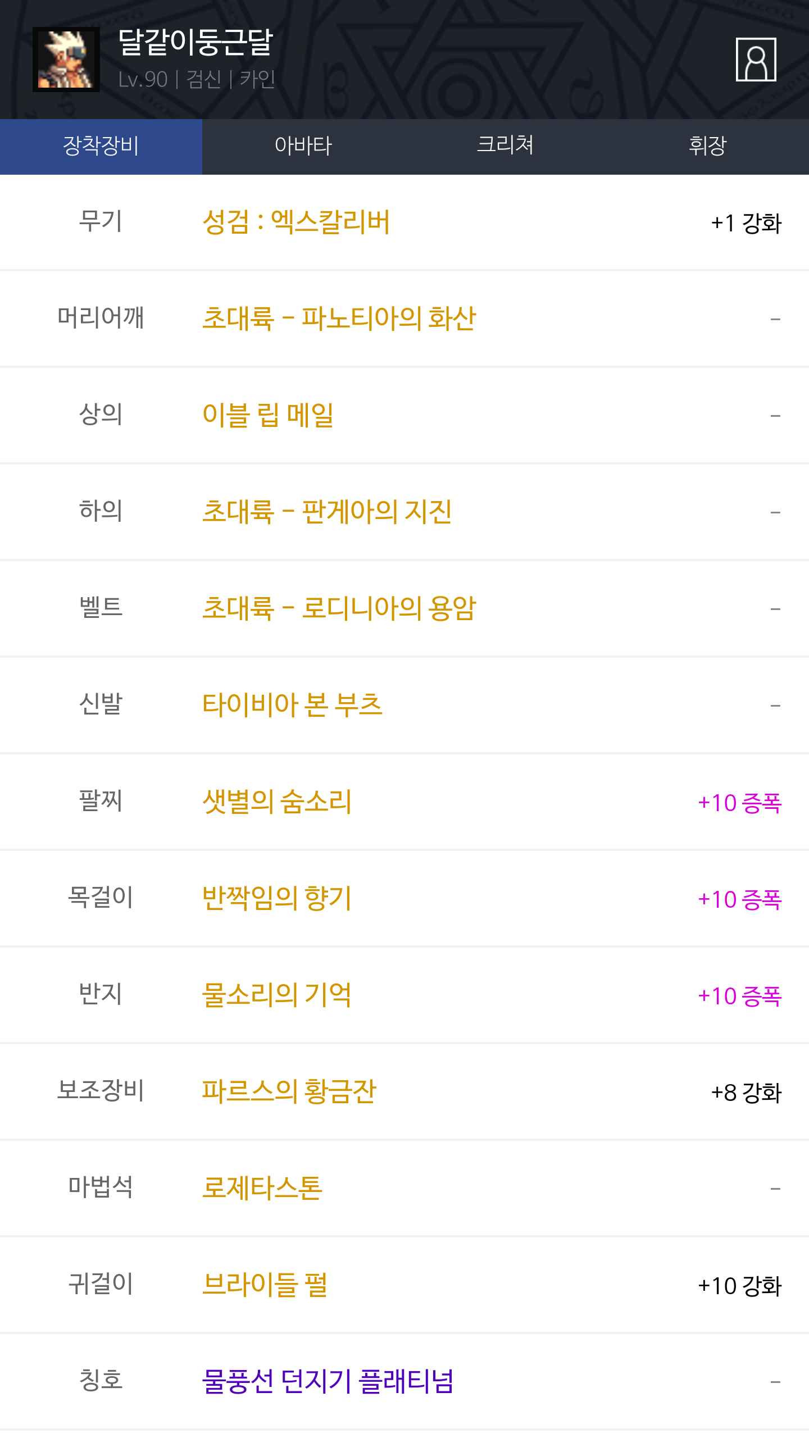Click earring item 브라이들 펄
809x1438 pixels.
click(x=265, y=1285)
